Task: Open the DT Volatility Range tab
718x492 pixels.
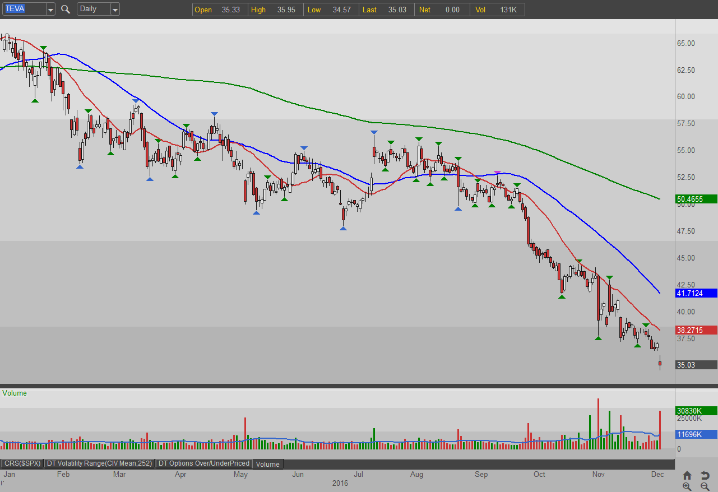Action: click(x=99, y=463)
